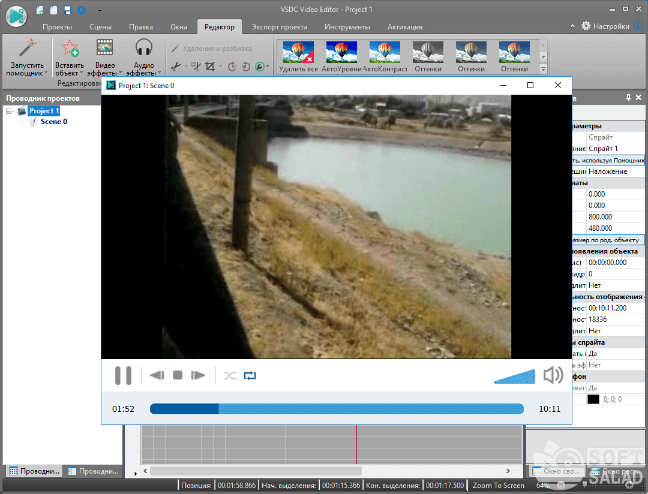Click Удаление и разбивка button
The height and width of the screenshot is (494, 648).
[x=211, y=49]
